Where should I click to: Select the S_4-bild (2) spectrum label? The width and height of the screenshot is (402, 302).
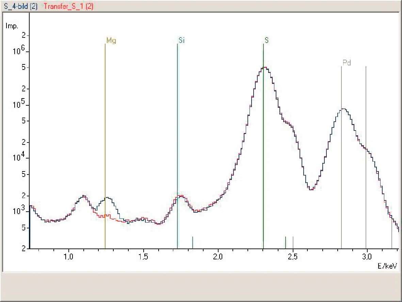point(20,6)
